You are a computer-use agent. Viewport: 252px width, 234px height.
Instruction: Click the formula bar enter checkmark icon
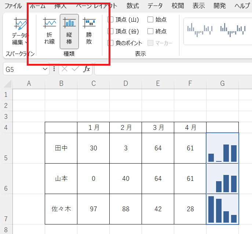coord(76,69)
